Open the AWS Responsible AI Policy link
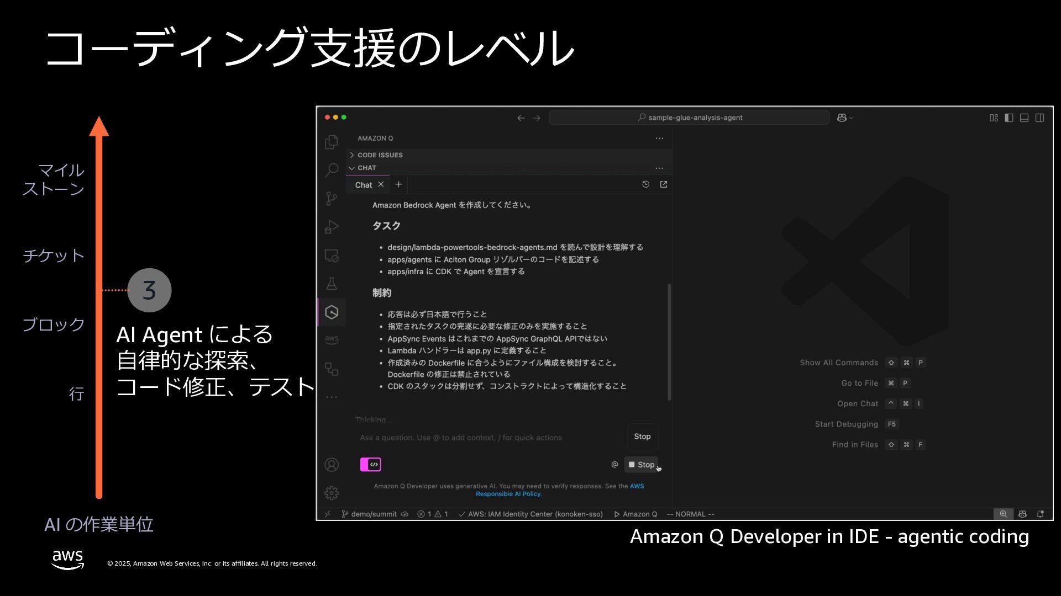Screen dimensions: 1061x596 (x=508, y=494)
